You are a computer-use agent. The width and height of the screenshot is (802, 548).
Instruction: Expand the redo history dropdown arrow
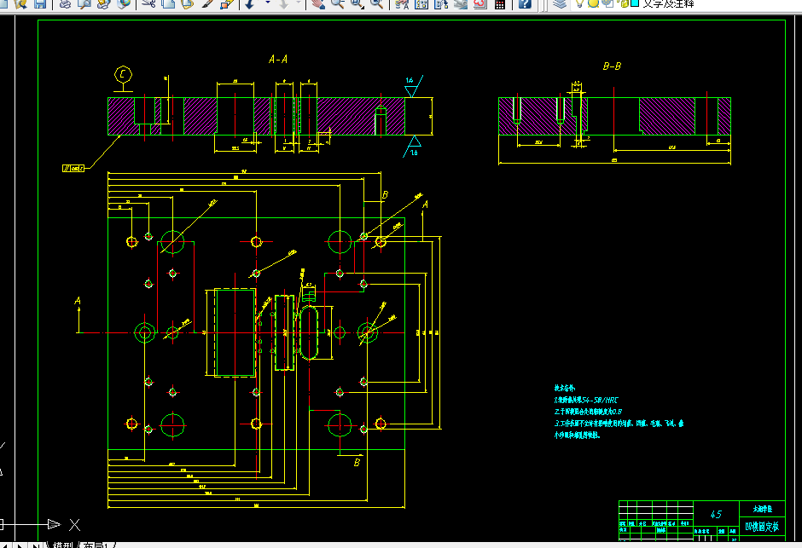point(299,3)
